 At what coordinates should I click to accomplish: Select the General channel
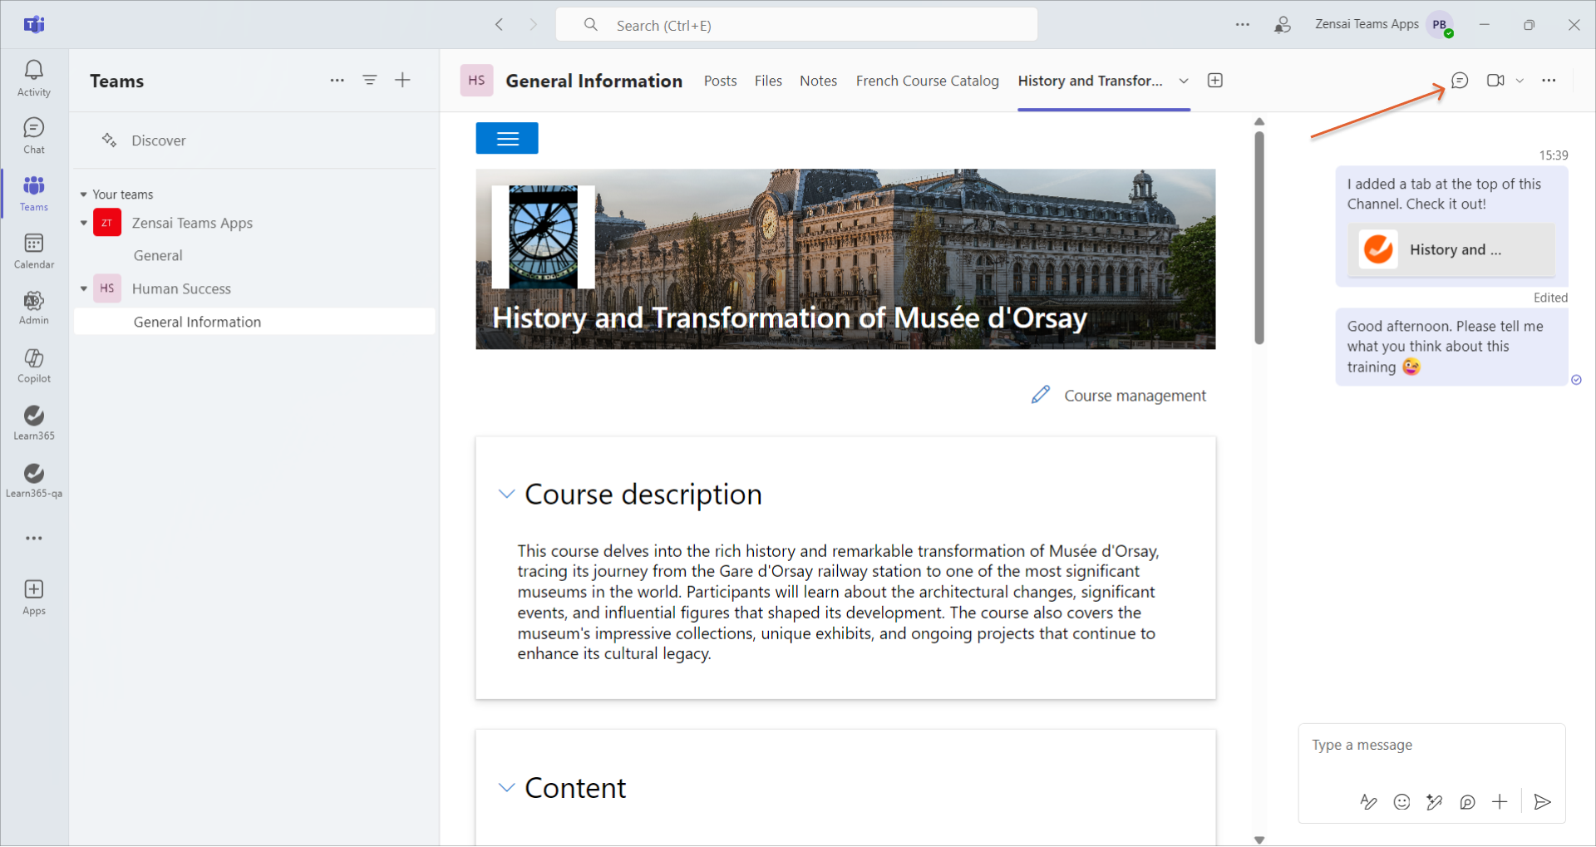pyautogui.click(x=158, y=256)
